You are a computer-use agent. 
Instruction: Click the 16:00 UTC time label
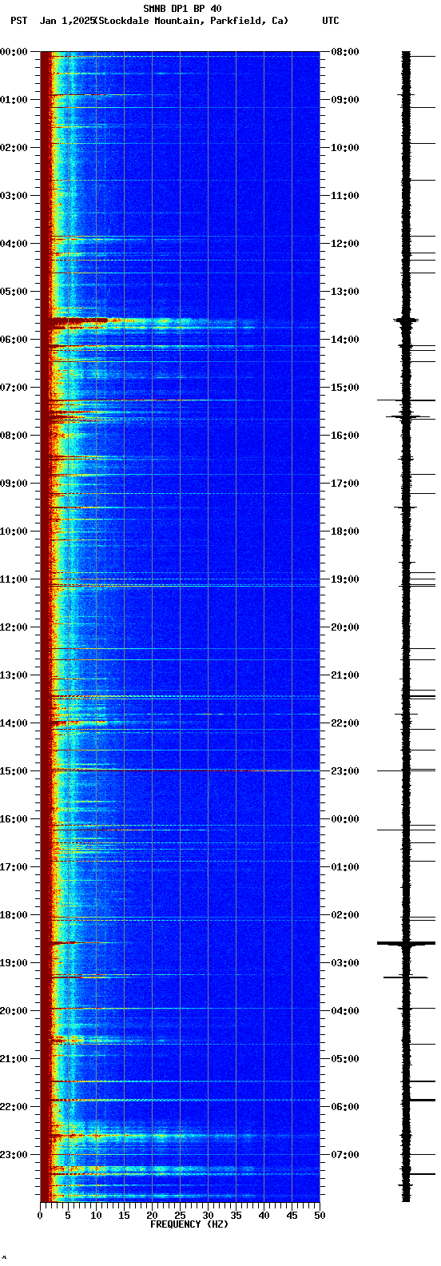click(345, 436)
